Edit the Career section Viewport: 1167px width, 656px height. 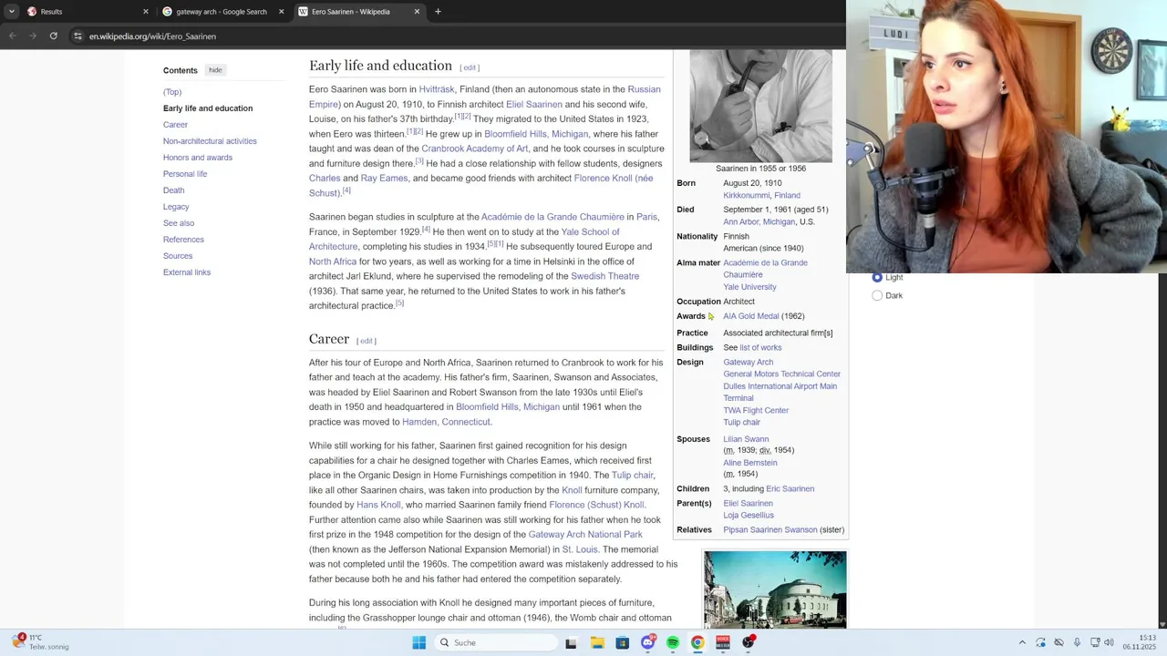click(367, 341)
